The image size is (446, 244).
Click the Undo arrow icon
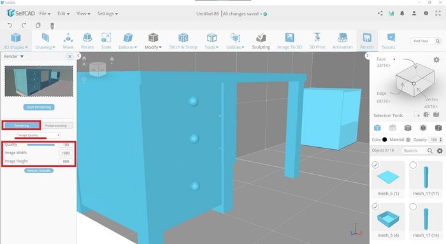tap(10, 25)
